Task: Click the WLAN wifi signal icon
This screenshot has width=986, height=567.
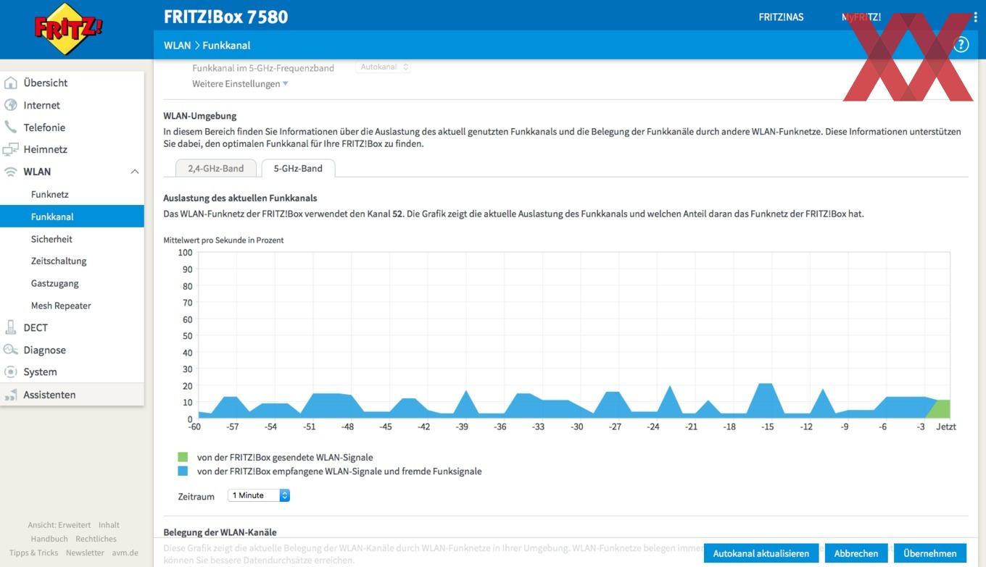Action: tap(11, 172)
